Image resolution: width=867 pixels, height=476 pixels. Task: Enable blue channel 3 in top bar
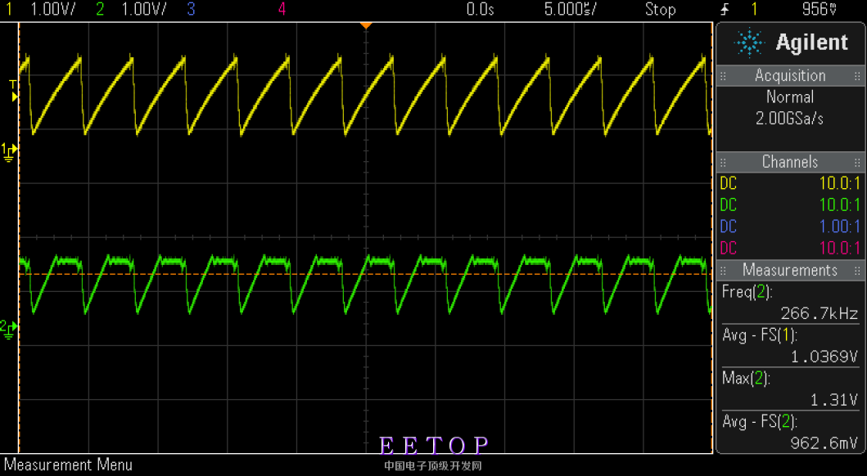[x=191, y=9]
